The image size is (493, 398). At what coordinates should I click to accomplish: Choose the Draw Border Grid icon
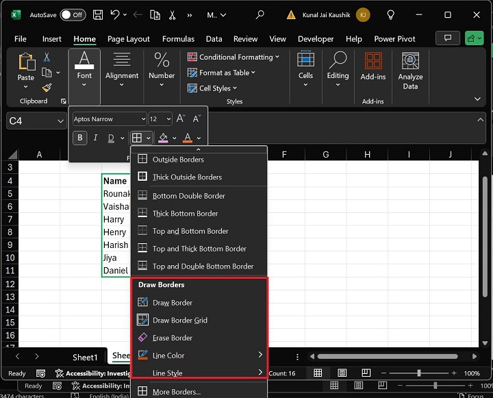[143, 320]
